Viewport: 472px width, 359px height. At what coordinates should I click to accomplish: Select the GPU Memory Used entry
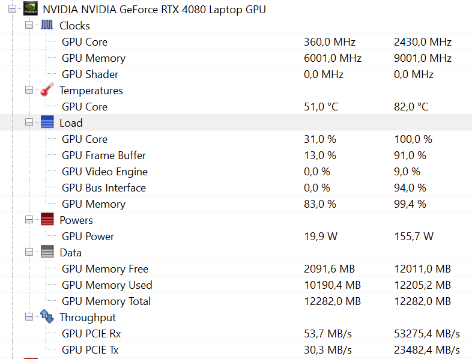tap(236, 285)
